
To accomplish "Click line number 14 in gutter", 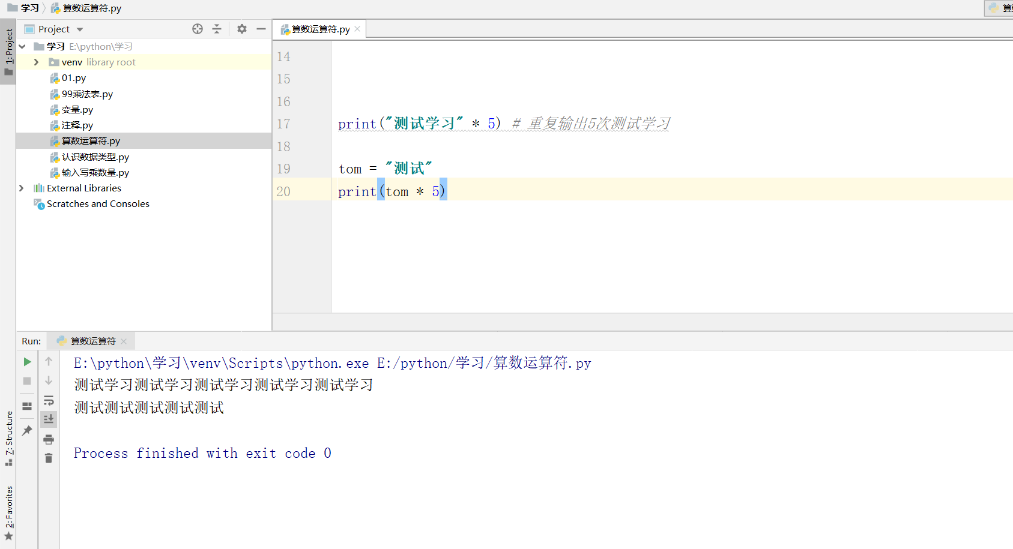I will (x=283, y=57).
